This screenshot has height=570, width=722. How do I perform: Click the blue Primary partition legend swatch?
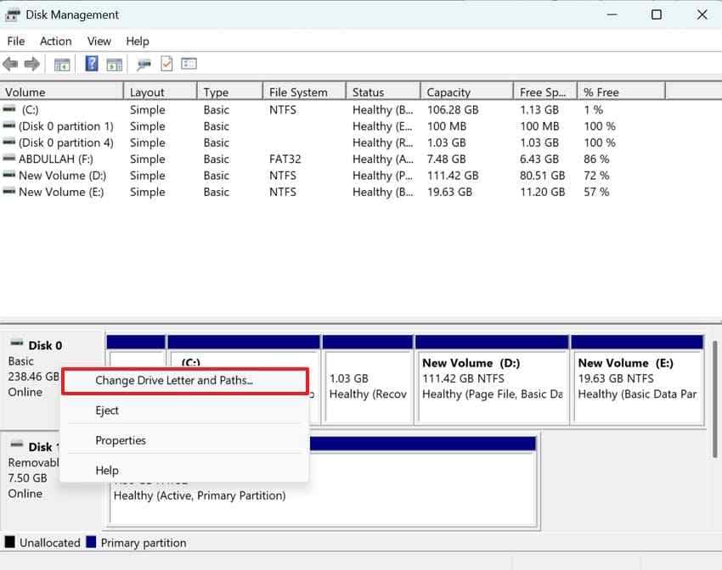pos(91,542)
